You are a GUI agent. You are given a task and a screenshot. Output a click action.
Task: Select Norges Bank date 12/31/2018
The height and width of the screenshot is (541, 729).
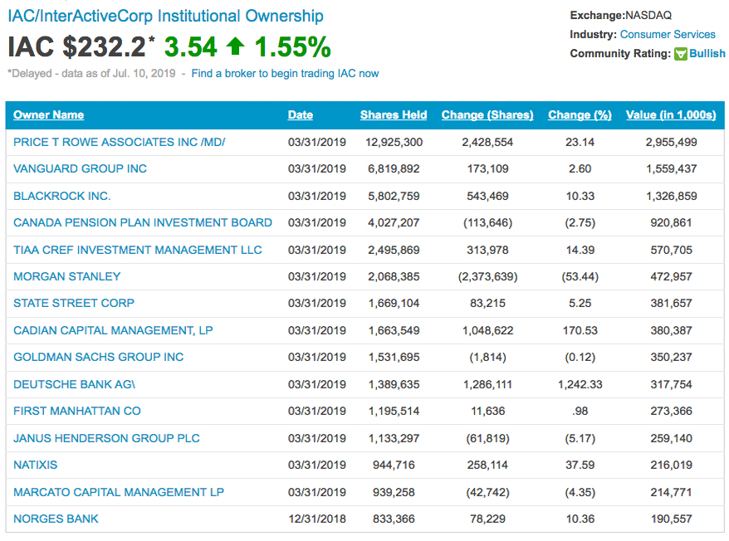[317, 519]
